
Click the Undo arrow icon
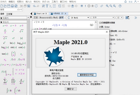[34, 6]
